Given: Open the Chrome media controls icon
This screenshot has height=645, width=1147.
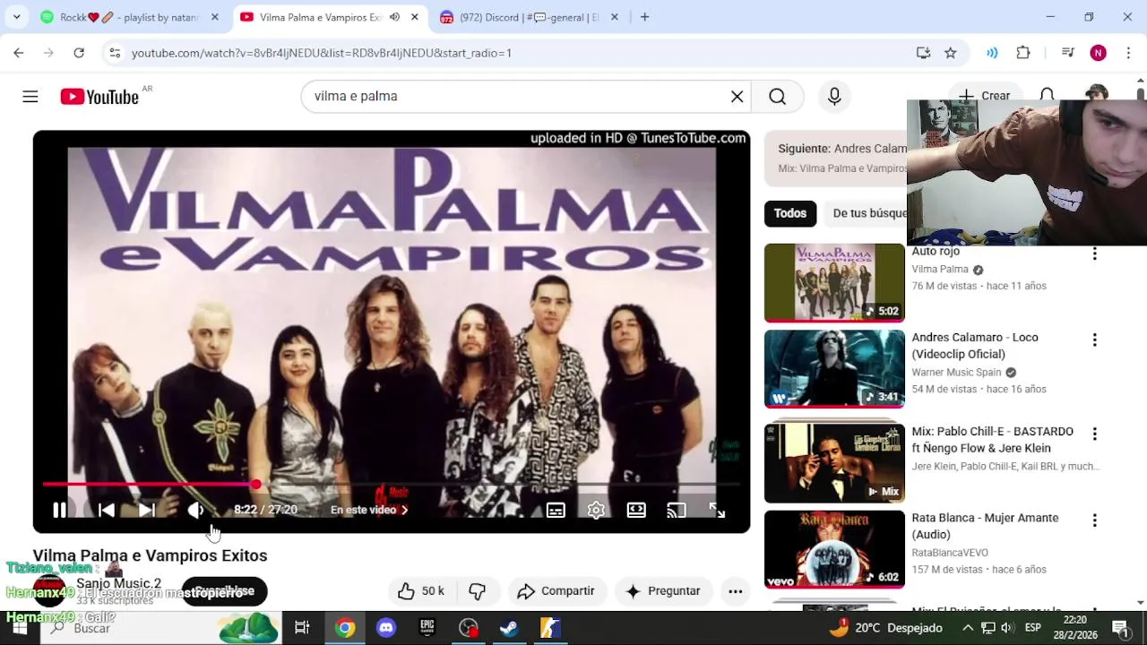Looking at the screenshot, I should (1067, 53).
